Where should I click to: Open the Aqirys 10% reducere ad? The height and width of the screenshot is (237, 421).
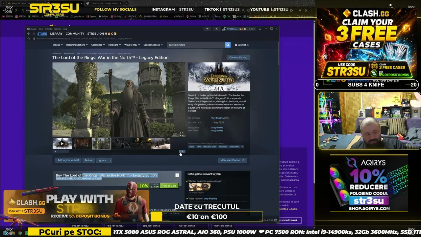[x=369, y=183]
